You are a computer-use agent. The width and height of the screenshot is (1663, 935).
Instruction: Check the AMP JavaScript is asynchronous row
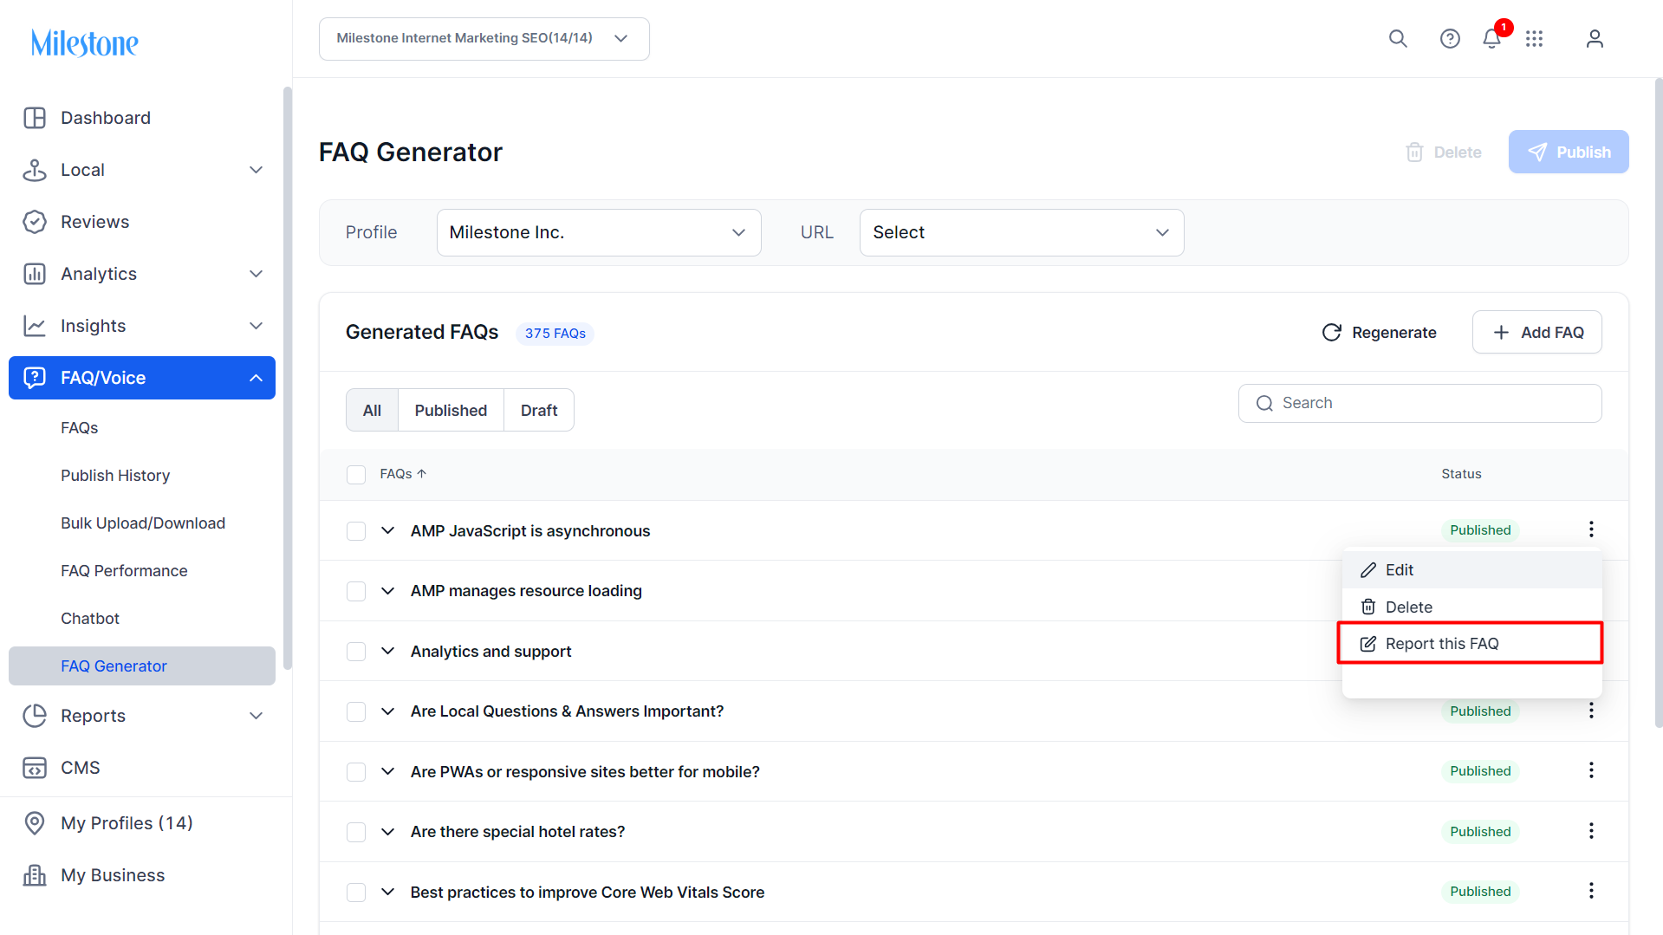[x=356, y=530]
